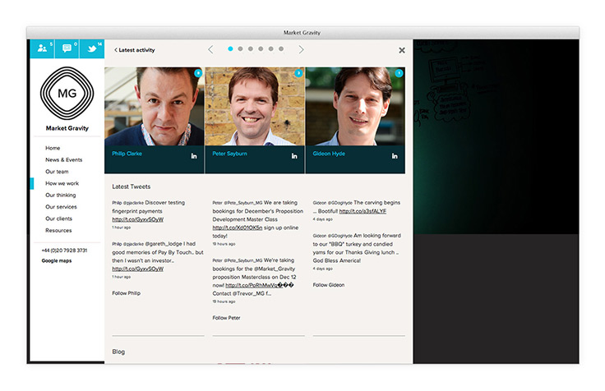Open link in Philip's Pay By Touch tweet
605x391 pixels.
pos(138,269)
